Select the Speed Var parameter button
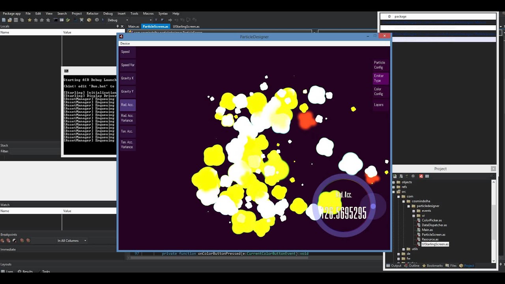Image resolution: width=505 pixels, height=284 pixels. click(128, 65)
